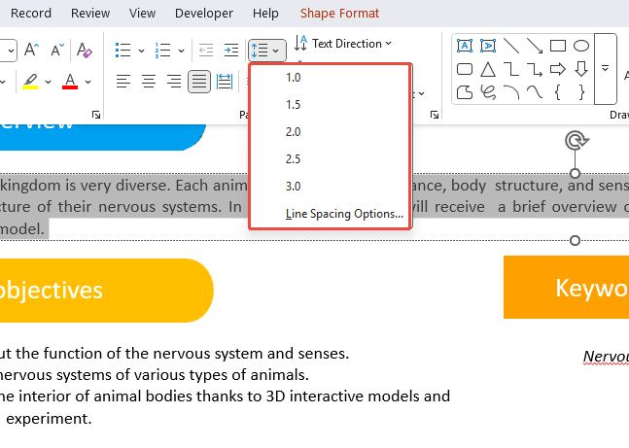Select the Curve shape

pyautogui.click(x=535, y=92)
